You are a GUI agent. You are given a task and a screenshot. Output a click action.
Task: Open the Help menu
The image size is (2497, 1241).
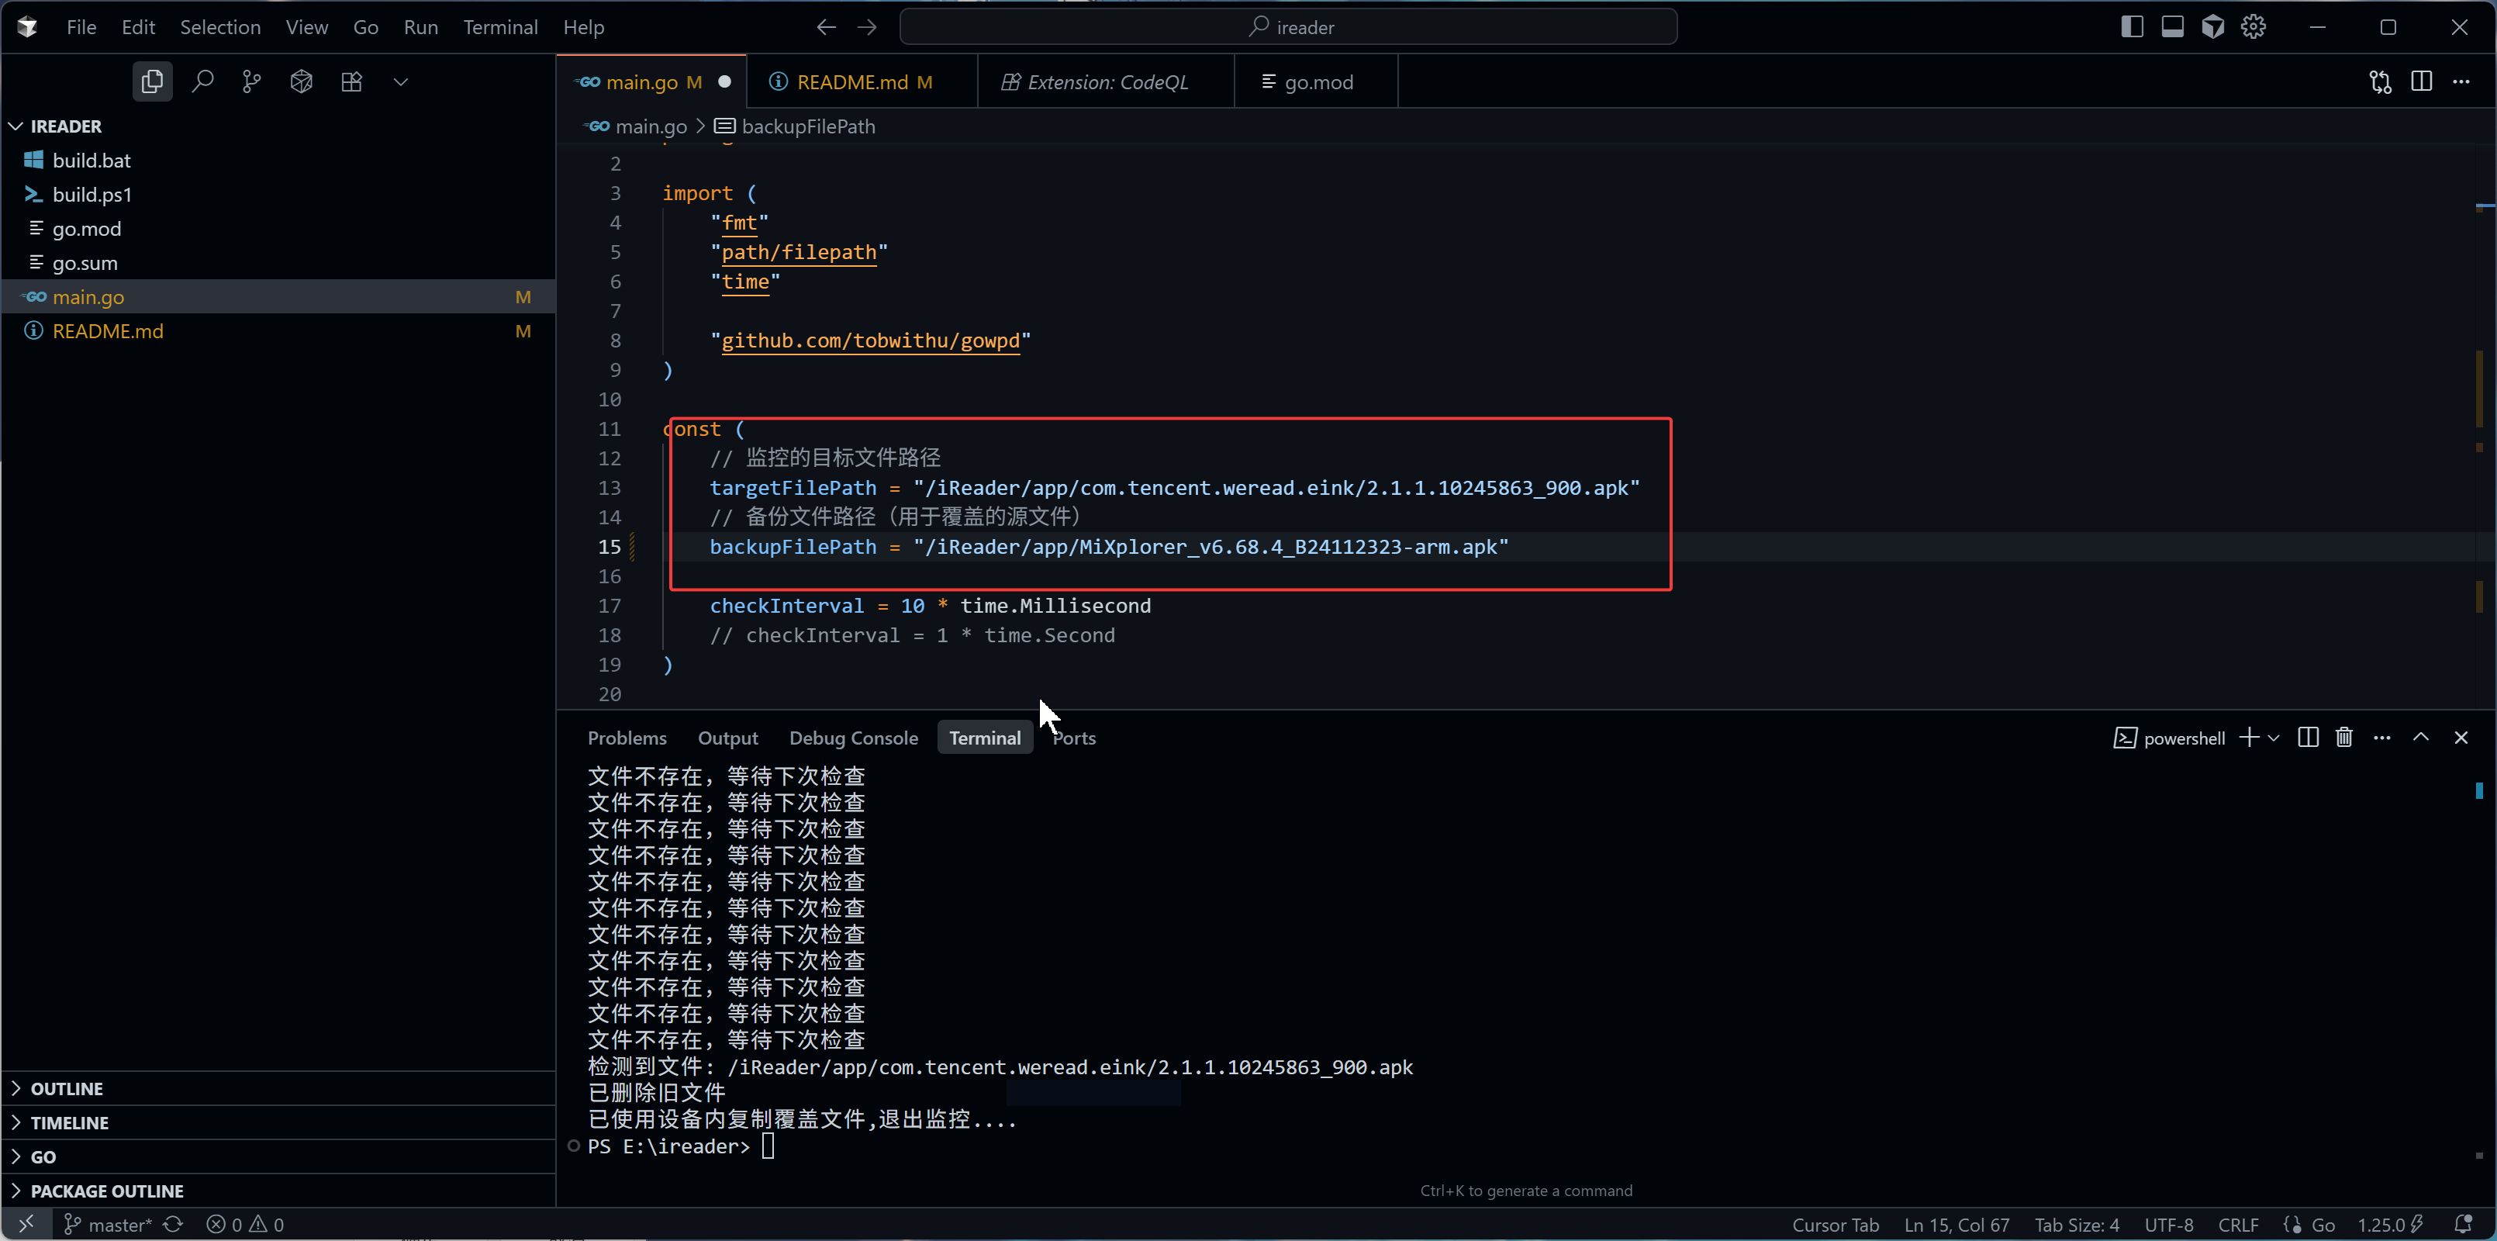(583, 27)
